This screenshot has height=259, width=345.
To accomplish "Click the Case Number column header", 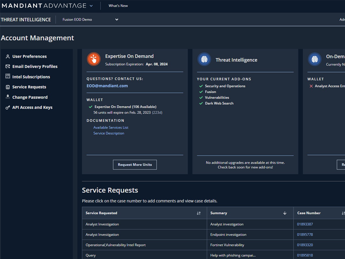I will (309, 213).
